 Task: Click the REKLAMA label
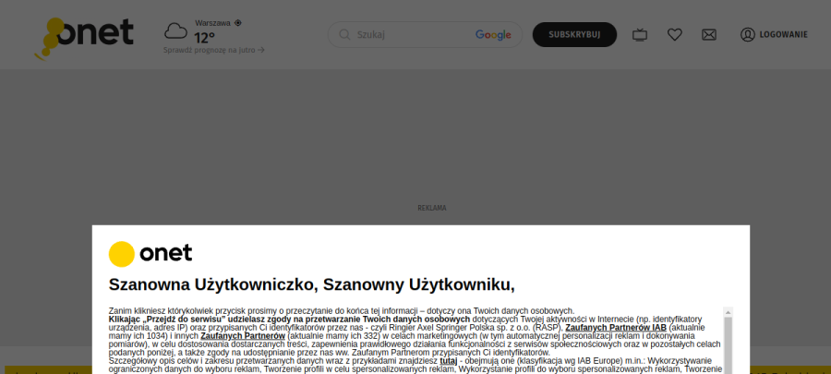point(432,208)
